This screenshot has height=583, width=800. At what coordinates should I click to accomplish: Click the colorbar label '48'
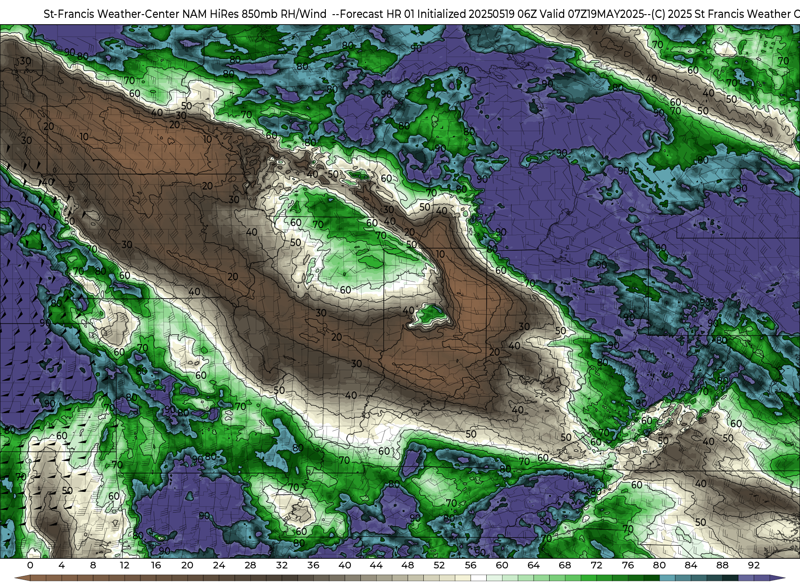click(x=407, y=565)
